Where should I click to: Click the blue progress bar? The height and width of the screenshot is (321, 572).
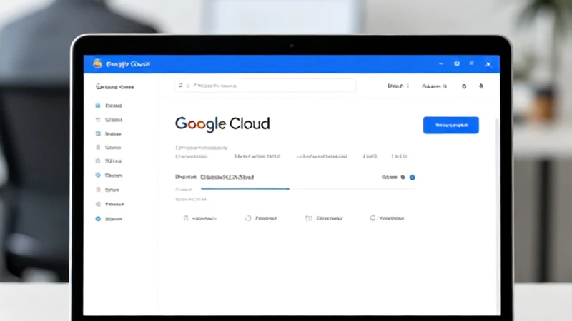pyautogui.click(x=245, y=189)
